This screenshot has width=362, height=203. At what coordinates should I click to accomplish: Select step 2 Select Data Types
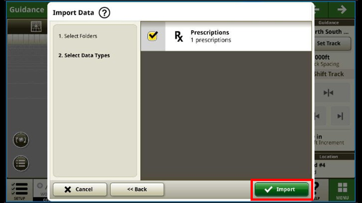(84, 56)
